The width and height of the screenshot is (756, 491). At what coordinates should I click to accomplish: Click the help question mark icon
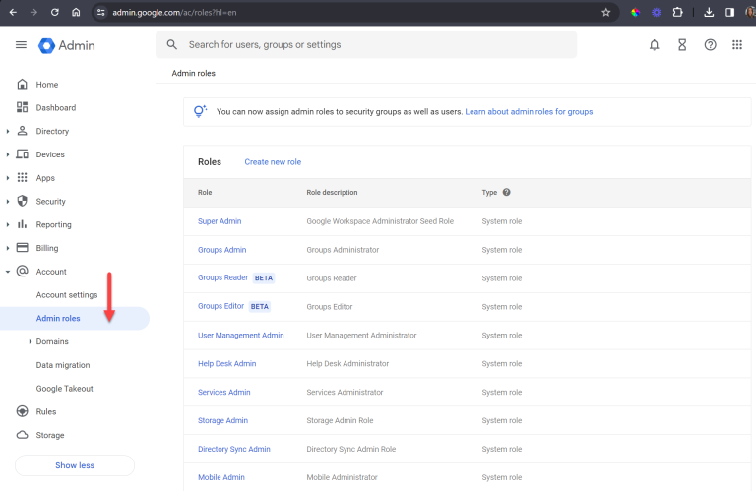point(710,45)
